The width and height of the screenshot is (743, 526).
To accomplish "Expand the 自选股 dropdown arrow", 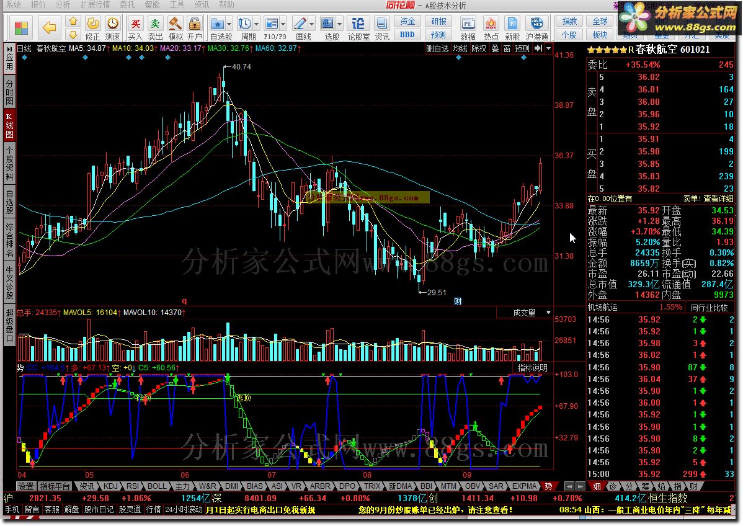I will [x=229, y=24].
